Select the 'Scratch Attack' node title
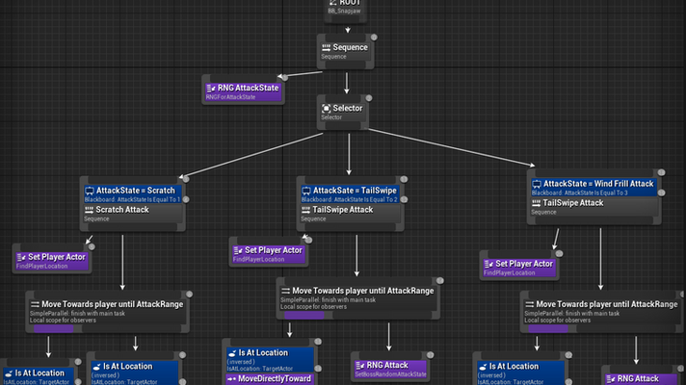 [x=122, y=210]
